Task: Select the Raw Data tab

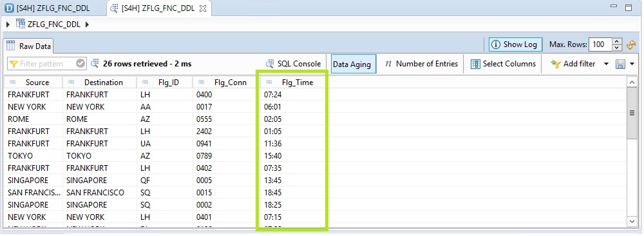Action: coord(28,46)
